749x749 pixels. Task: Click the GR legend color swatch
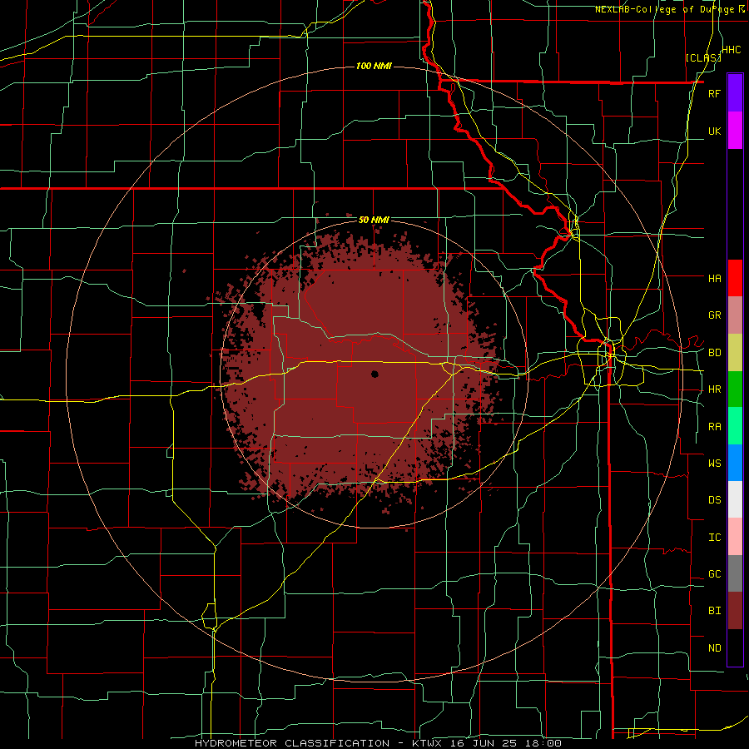(x=735, y=315)
